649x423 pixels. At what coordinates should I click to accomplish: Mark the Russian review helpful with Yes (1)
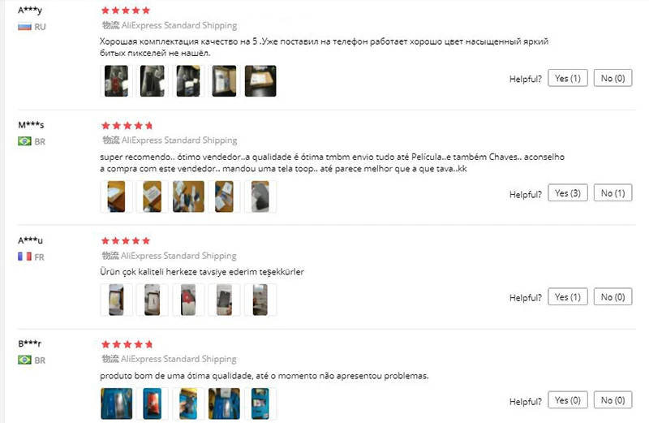point(567,78)
